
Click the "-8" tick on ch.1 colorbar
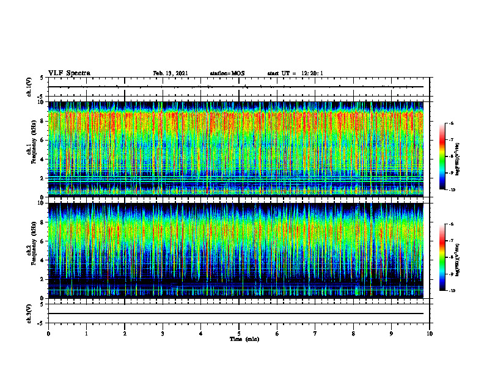coord(451,156)
